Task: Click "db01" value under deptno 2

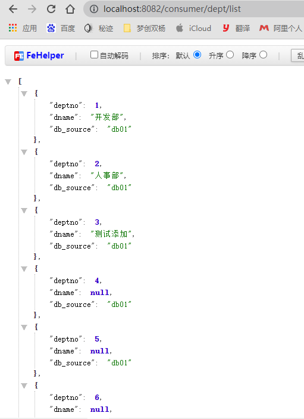Action: [119, 188]
